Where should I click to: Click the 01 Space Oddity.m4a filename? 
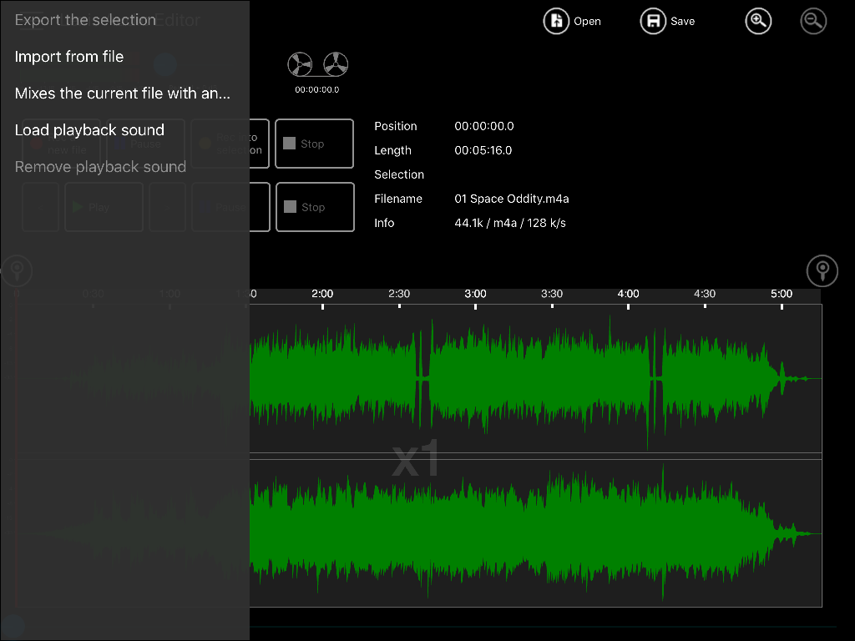[512, 199]
